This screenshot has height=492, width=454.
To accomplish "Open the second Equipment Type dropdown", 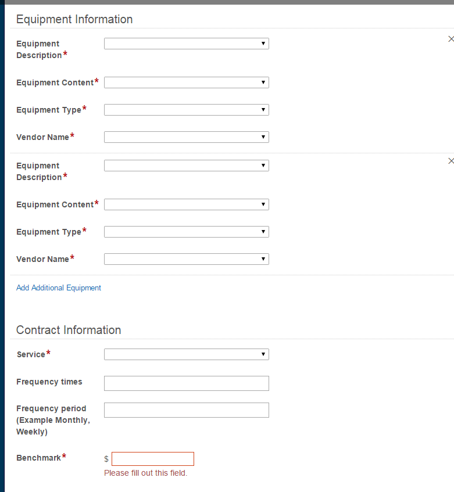I will coord(187,232).
